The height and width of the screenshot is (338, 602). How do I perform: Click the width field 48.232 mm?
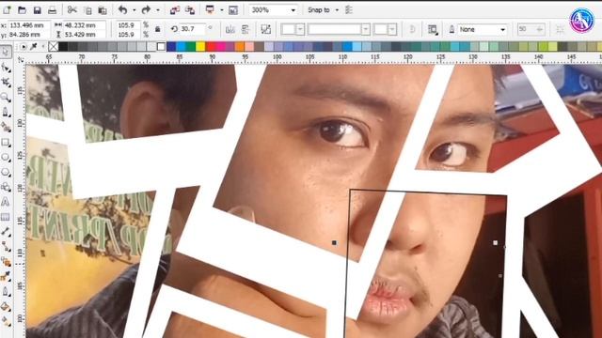click(84, 25)
